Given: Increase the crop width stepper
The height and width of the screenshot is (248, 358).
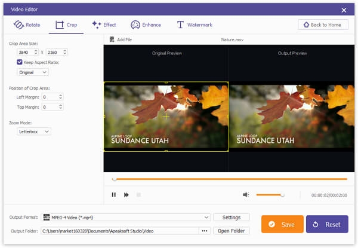Looking at the screenshot, I should pyautogui.click(x=36, y=51).
